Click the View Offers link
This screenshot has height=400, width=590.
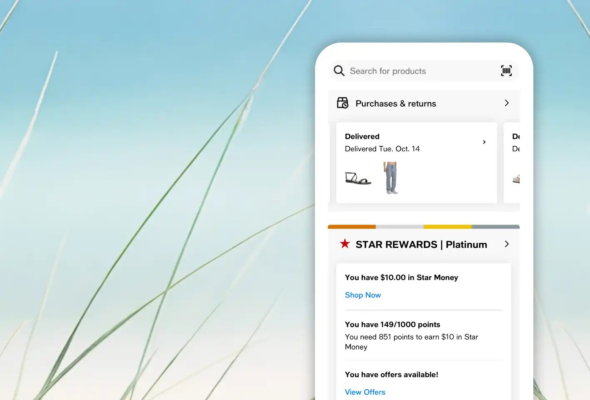[365, 392]
